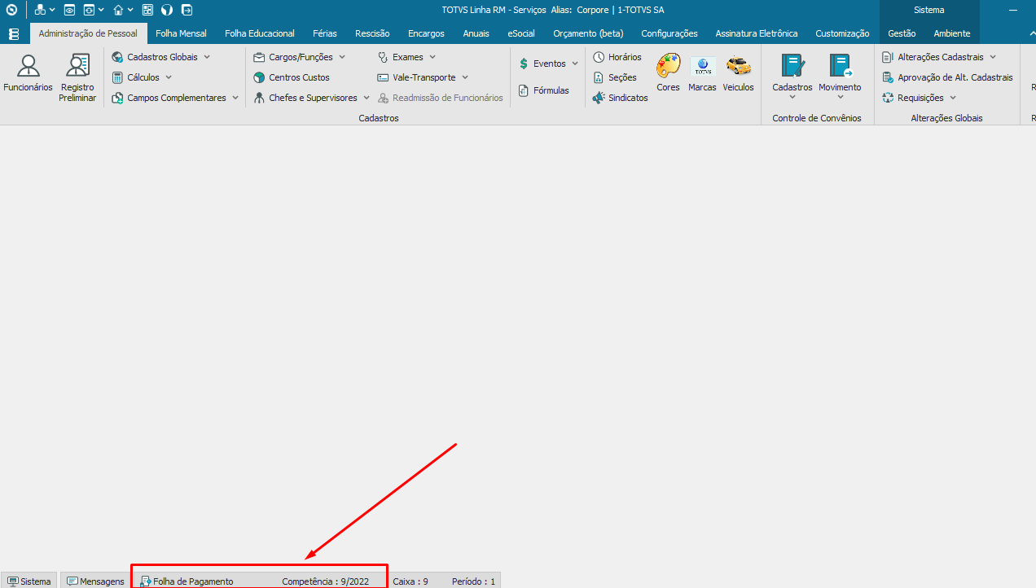Click the Mensagens status bar button
Image resolution: width=1036 pixels, height=588 pixels.
pos(96,581)
